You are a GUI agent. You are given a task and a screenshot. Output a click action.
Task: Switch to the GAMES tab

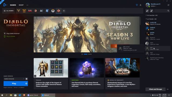[13, 5]
